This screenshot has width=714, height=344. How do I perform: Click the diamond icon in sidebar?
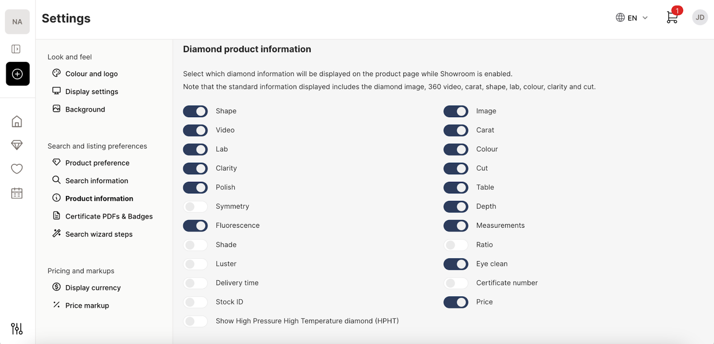(x=17, y=145)
